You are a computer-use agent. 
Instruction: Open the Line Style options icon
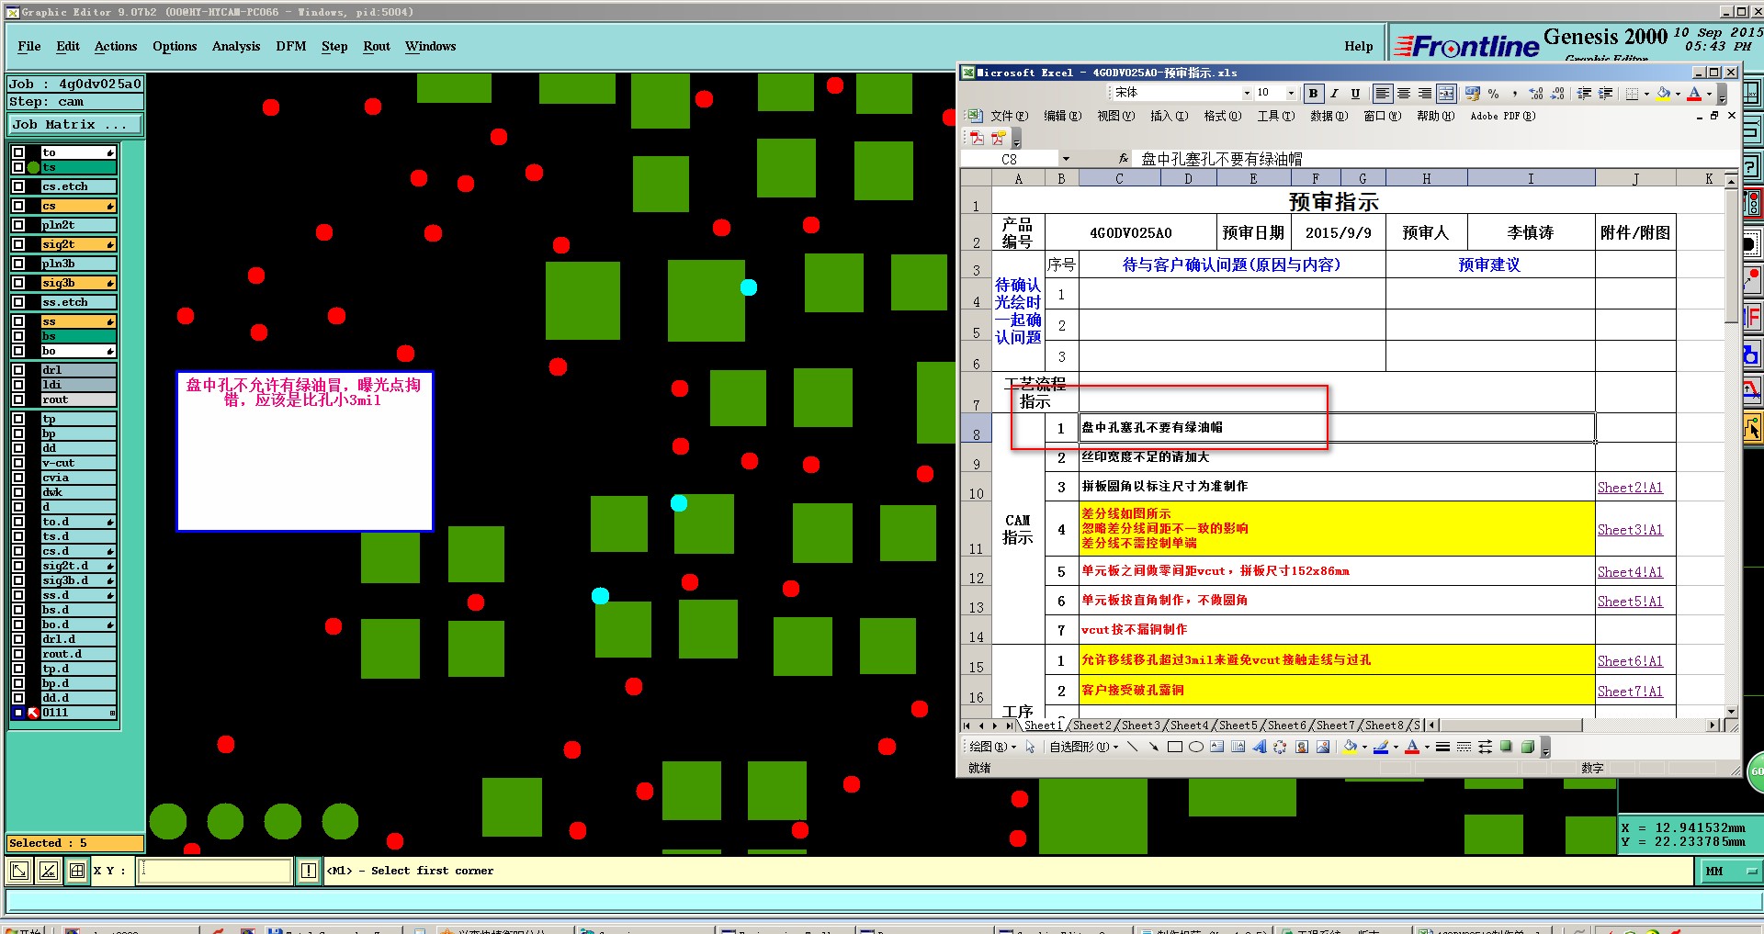coord(1442,747)
